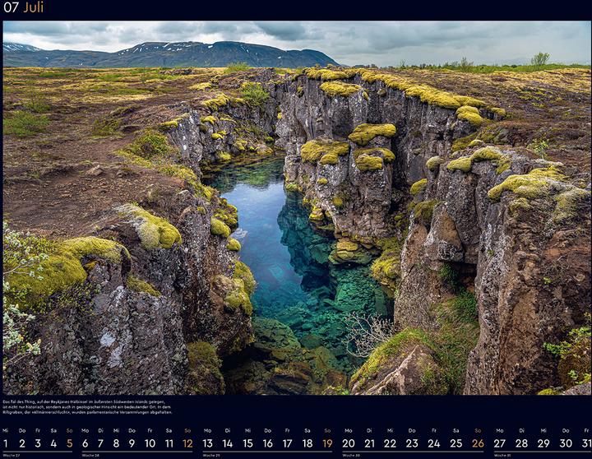Pick date 6 under Monday

[86, 443]
